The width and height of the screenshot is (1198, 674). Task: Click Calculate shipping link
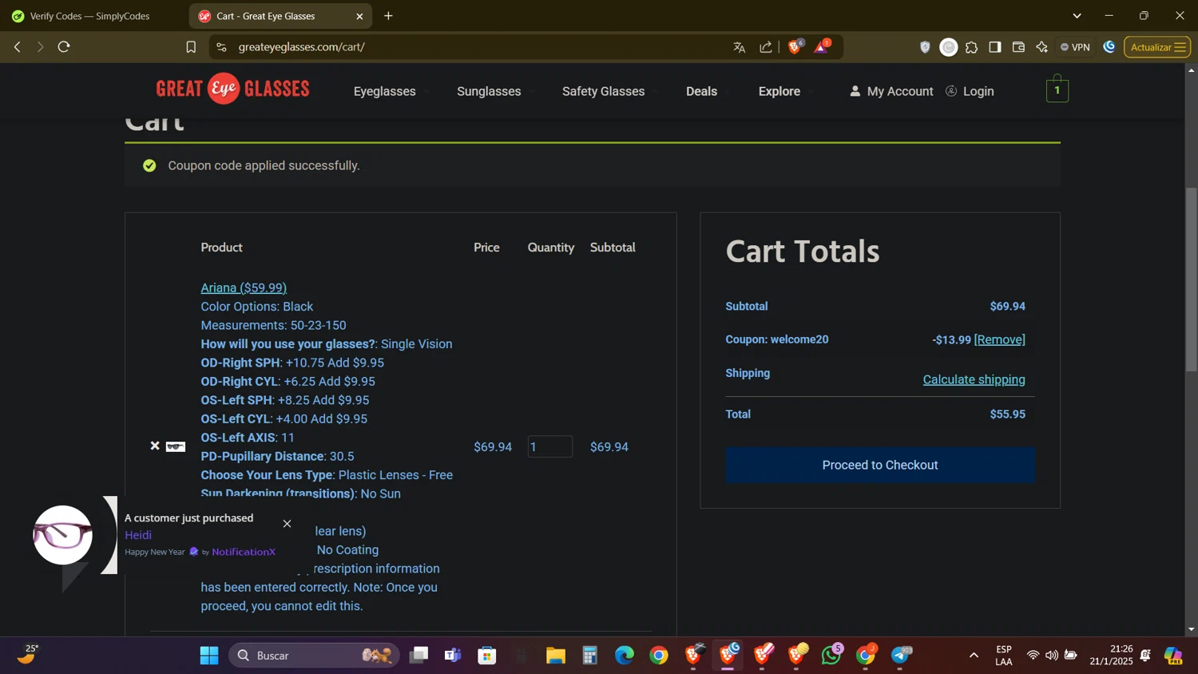(x=974, y=379)
